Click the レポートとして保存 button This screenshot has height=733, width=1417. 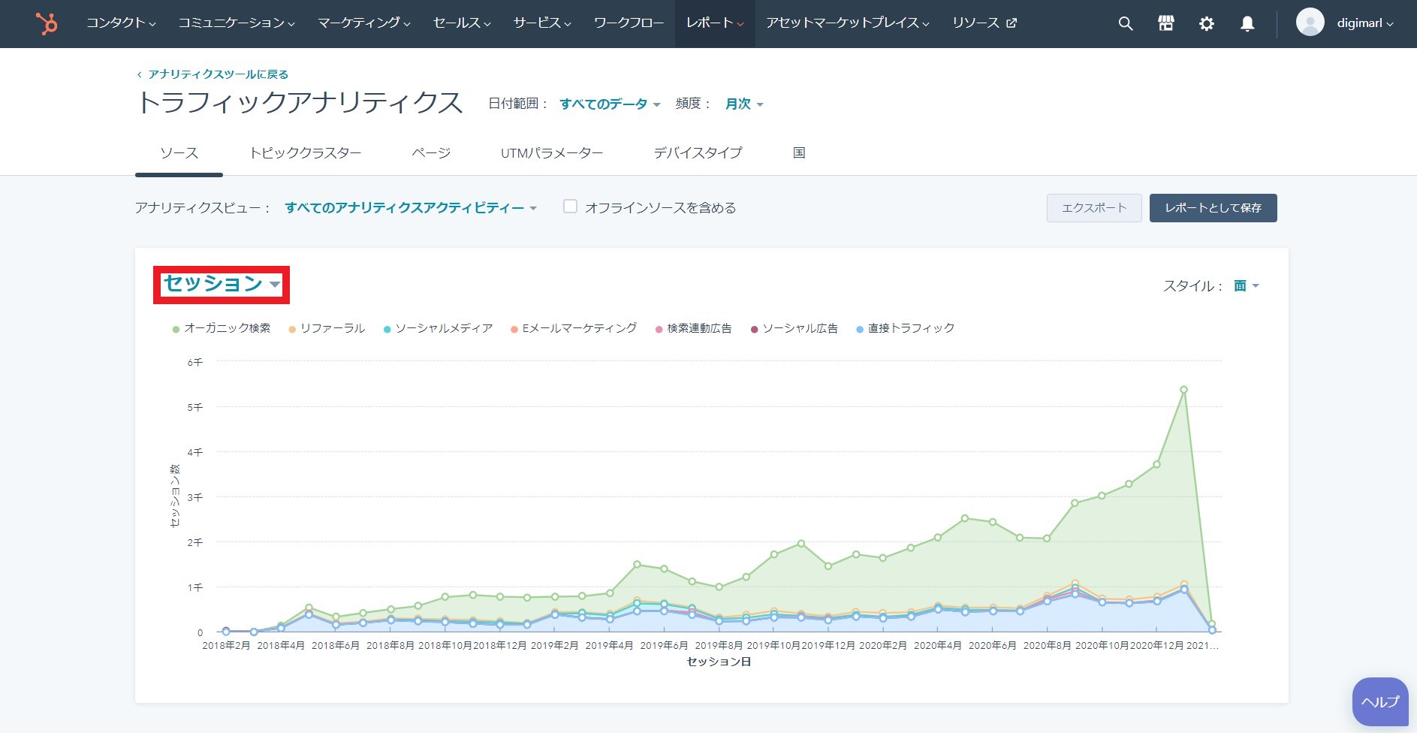pyautogui.click(x=1213, y=208)
